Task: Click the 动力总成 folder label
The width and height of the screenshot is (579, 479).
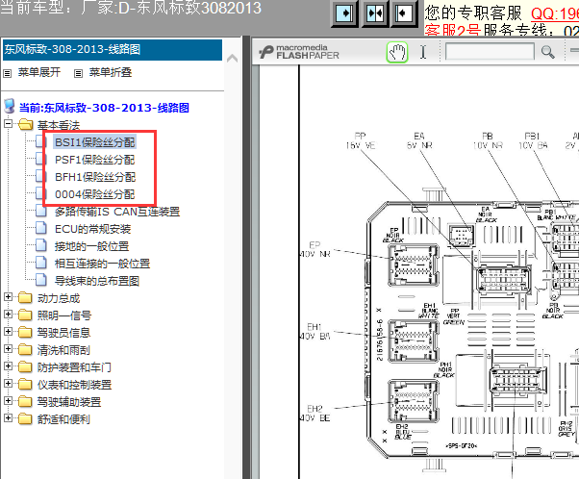Action: point(59,298)
